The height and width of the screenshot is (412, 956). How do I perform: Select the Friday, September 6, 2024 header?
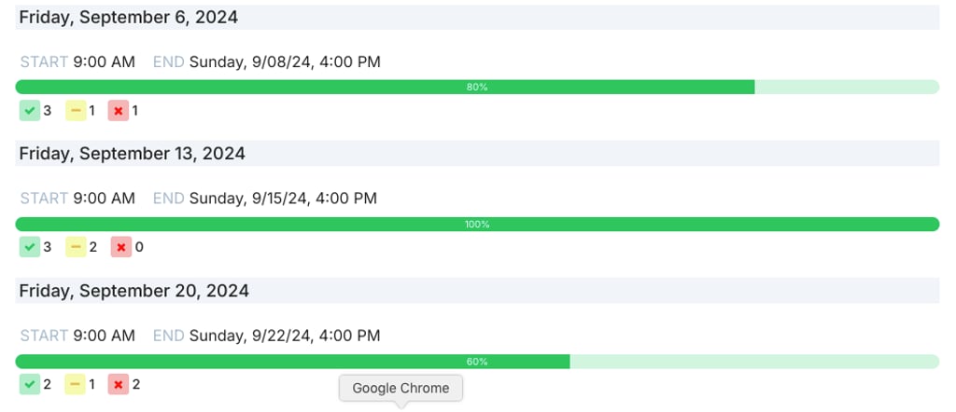[x=477, y=17]
